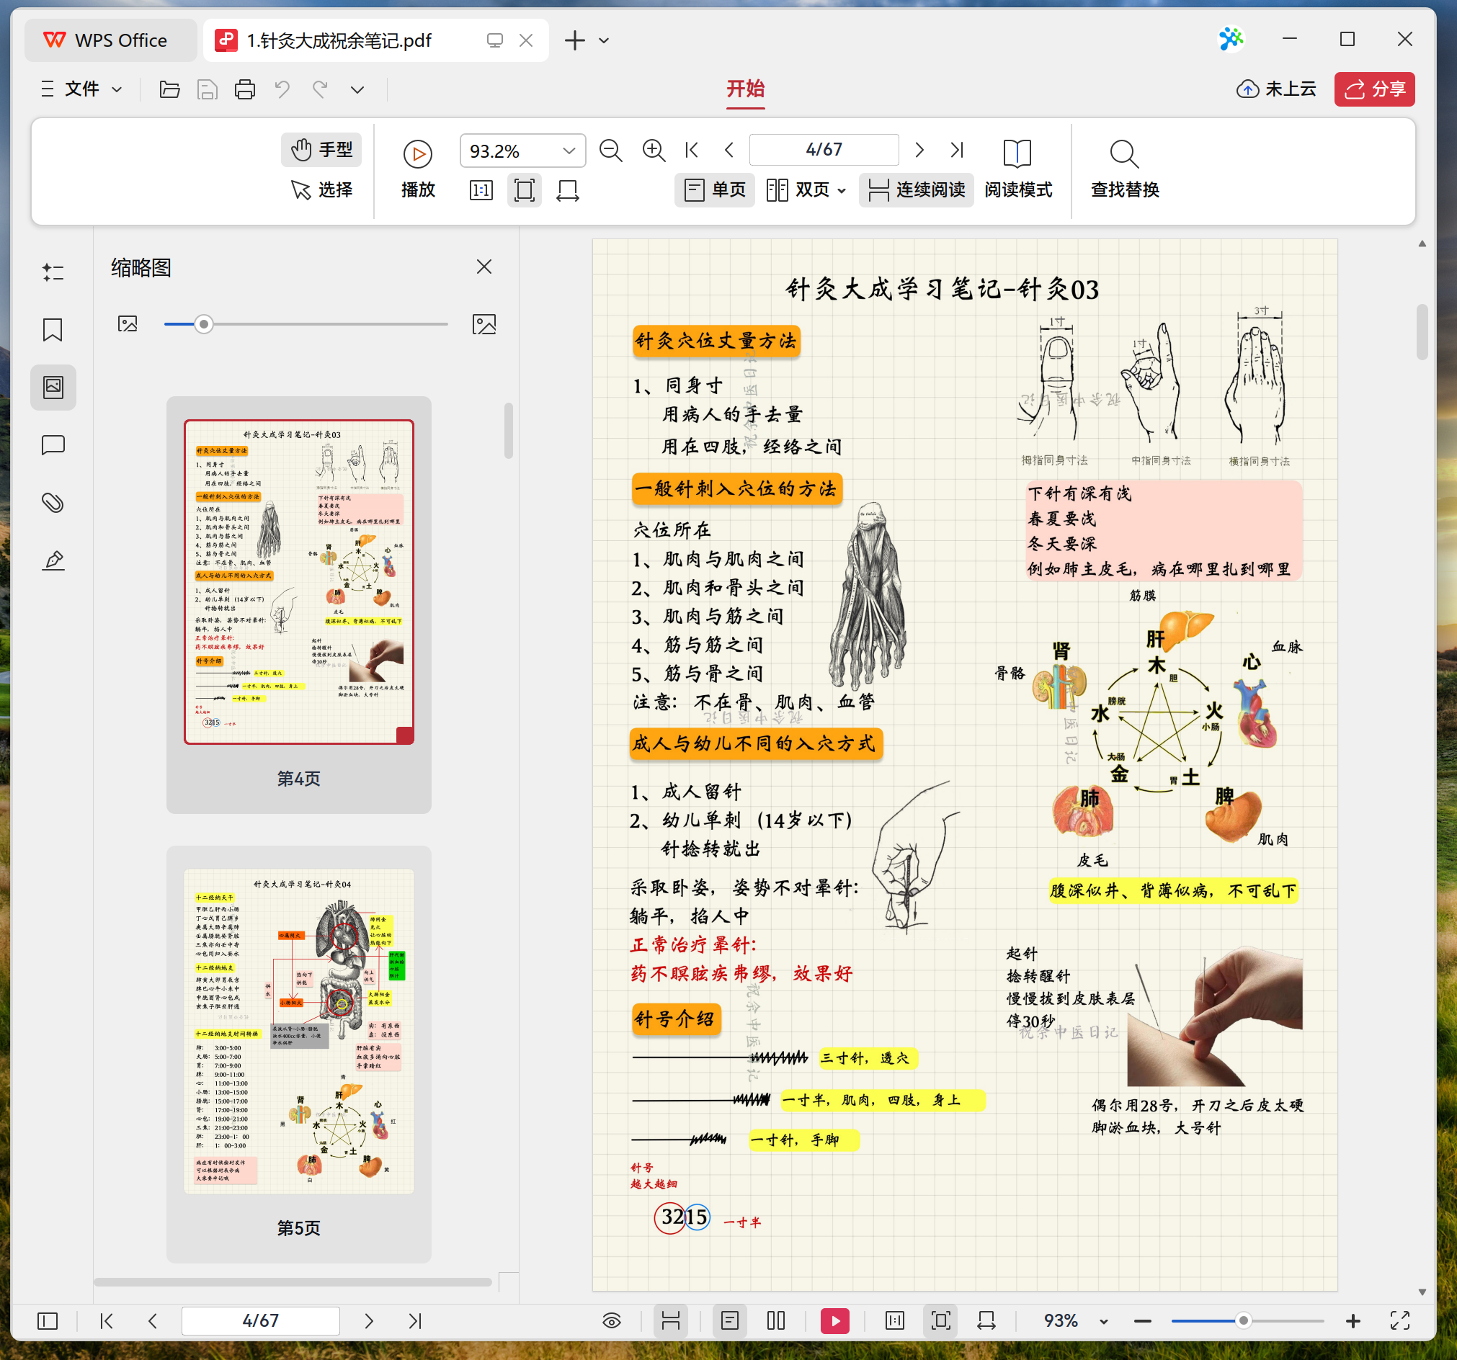
Task: Expand the 双页 two-page view dropdown
Action: [842, 189]
